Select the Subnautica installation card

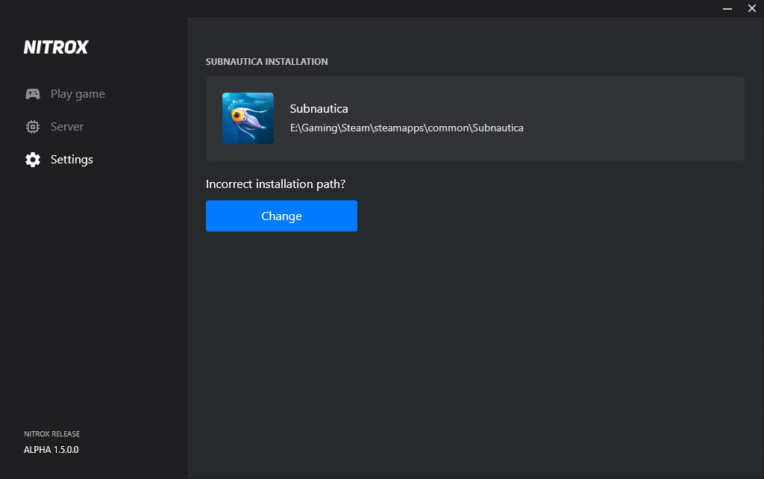475,118
